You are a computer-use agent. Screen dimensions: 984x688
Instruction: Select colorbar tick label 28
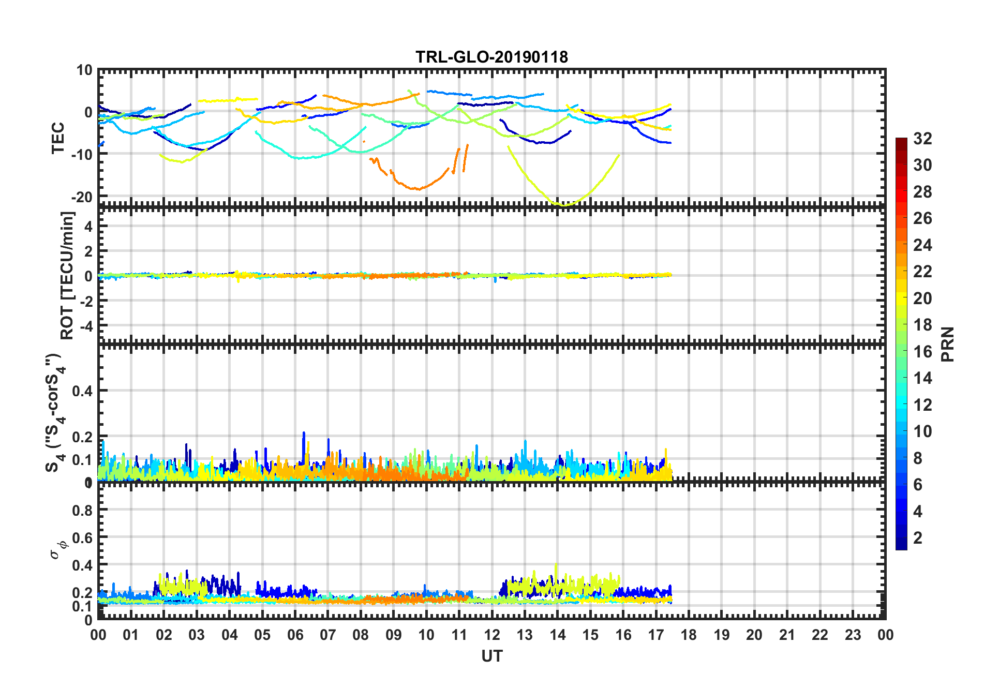coord(922,191)
